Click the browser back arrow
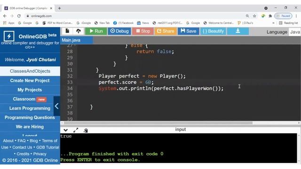 pos(5,16)
